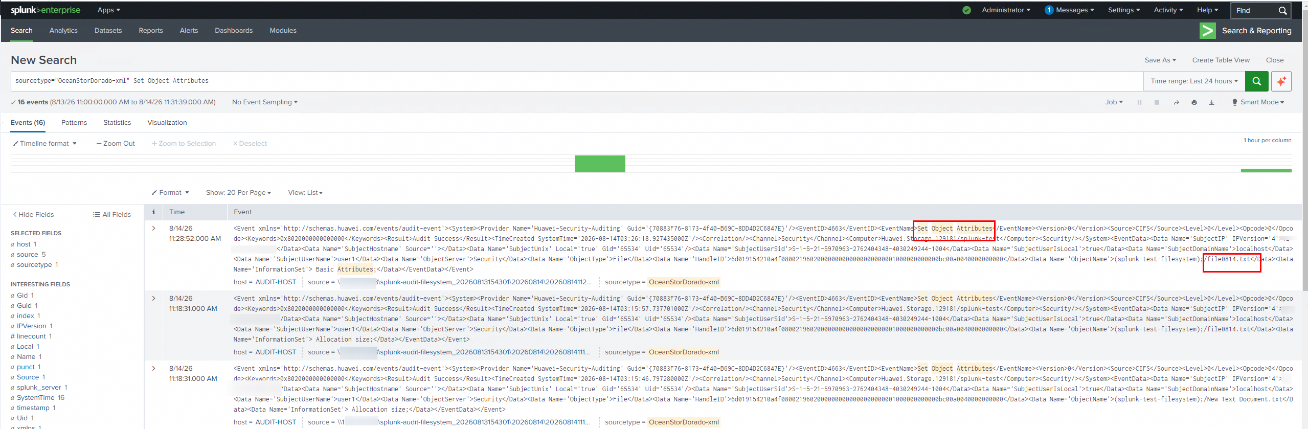Click the info column header icon
This screenshot has height=429, width=1308.
coord(153,212)
